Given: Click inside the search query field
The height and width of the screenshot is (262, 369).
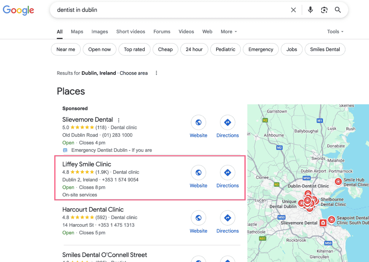Looking at the screenshot, I should pos(171,10).
